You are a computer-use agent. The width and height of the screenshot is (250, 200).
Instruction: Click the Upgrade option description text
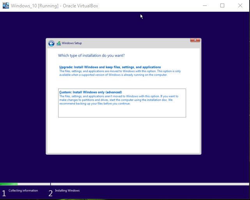click(120, 73)
